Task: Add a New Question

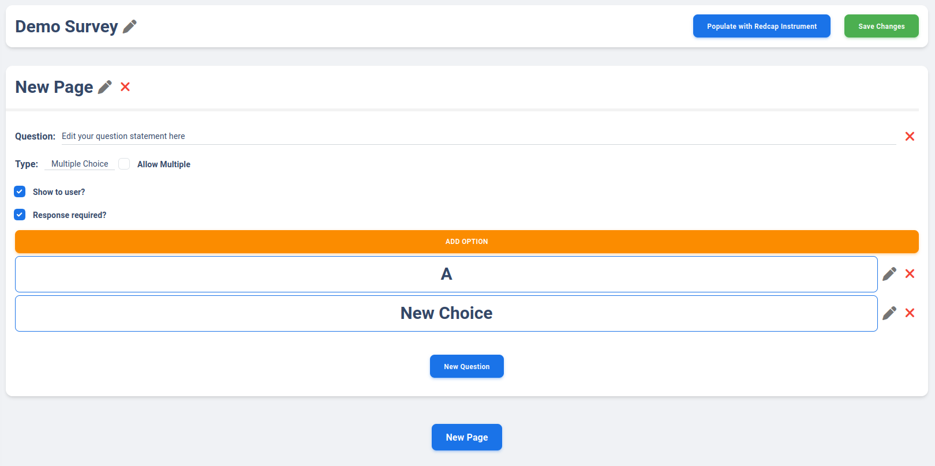Action: tap(466, 366)
